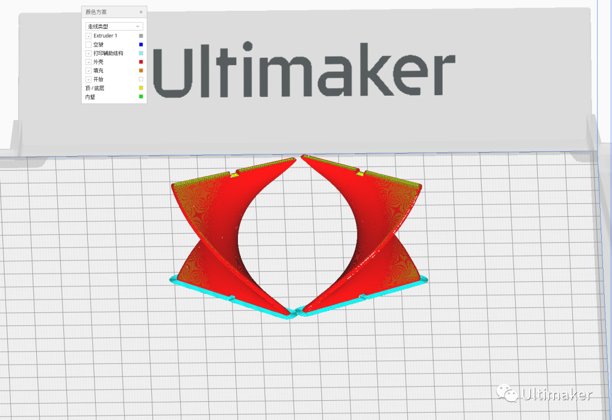This screenshot has width=612, height=420.
Task: Toggle the 打印辅助结构 helpers checkbox
Action: (x=88, y=53)
